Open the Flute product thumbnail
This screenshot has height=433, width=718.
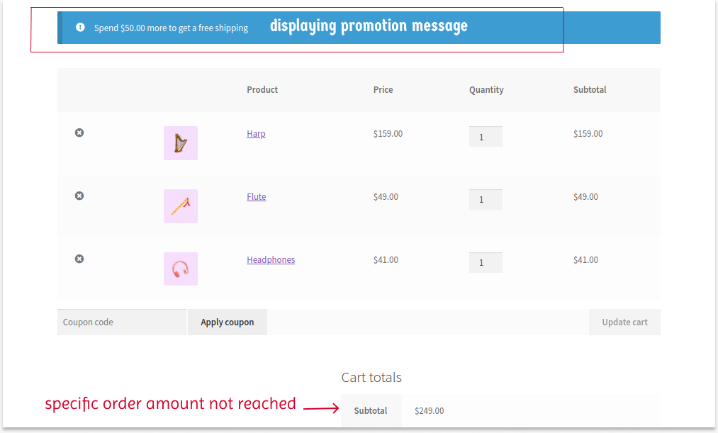(x=181, y=206)
